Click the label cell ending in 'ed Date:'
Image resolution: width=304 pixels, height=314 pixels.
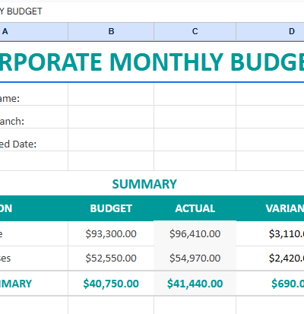[34, 140]
